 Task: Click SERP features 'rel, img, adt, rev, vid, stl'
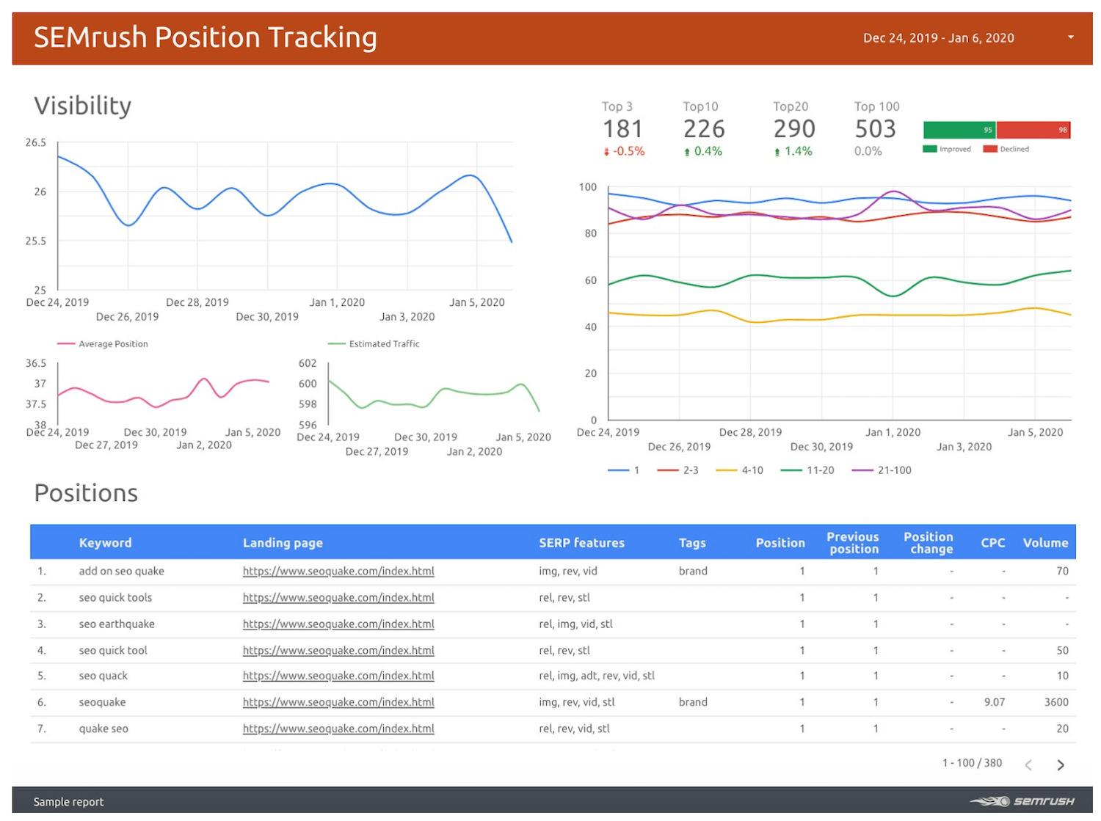point(597,676)
